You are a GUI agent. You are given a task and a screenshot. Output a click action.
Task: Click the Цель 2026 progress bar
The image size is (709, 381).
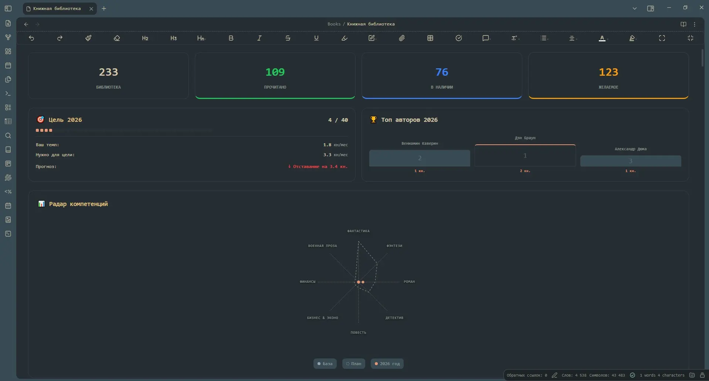pyautogui.click(x=124, y=130)
